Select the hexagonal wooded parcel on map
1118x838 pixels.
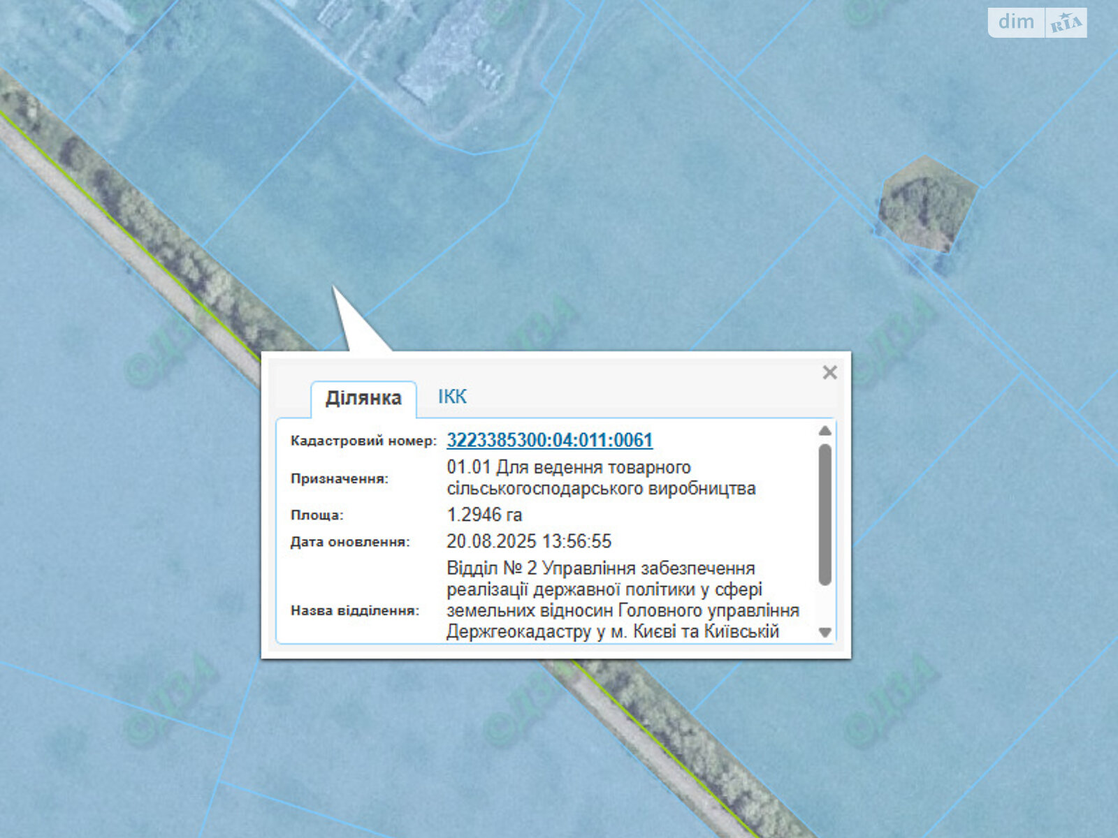[927, 203]
